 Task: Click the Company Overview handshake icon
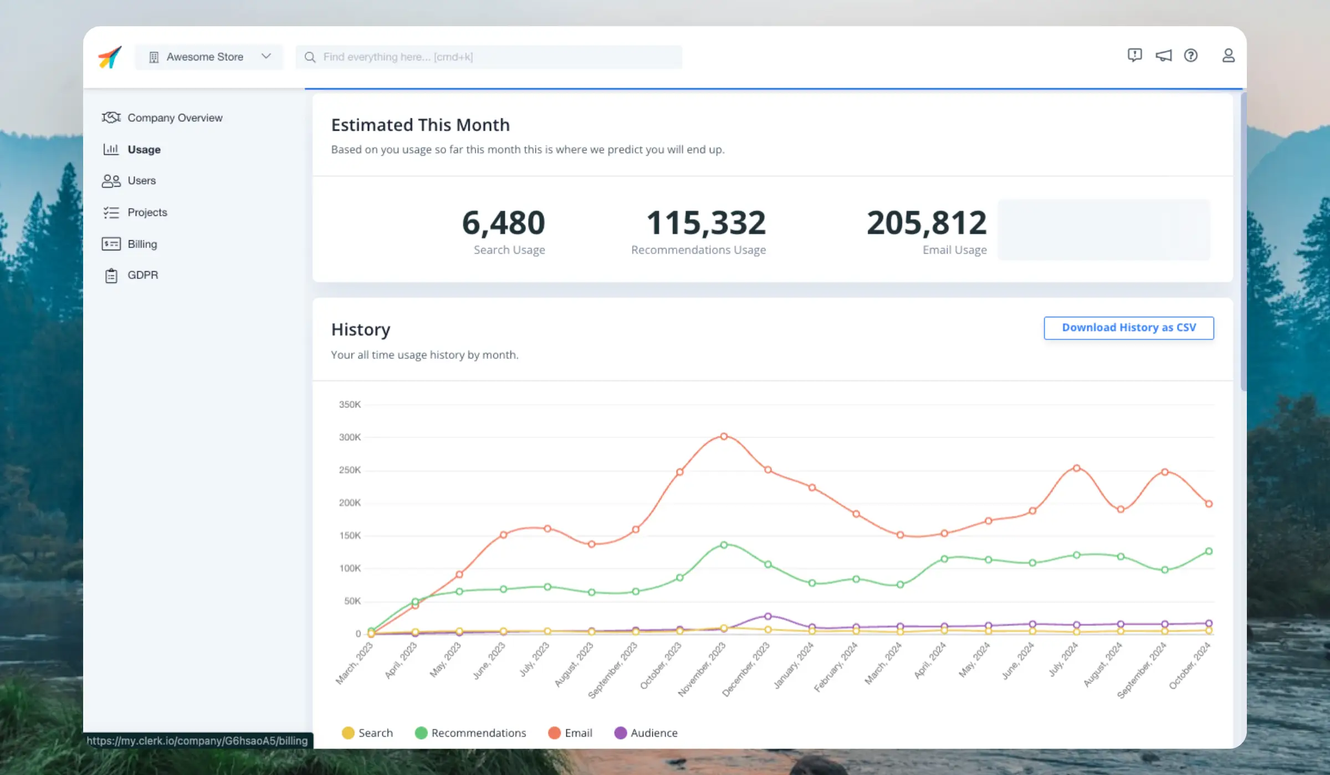click(x=111, y=117)
